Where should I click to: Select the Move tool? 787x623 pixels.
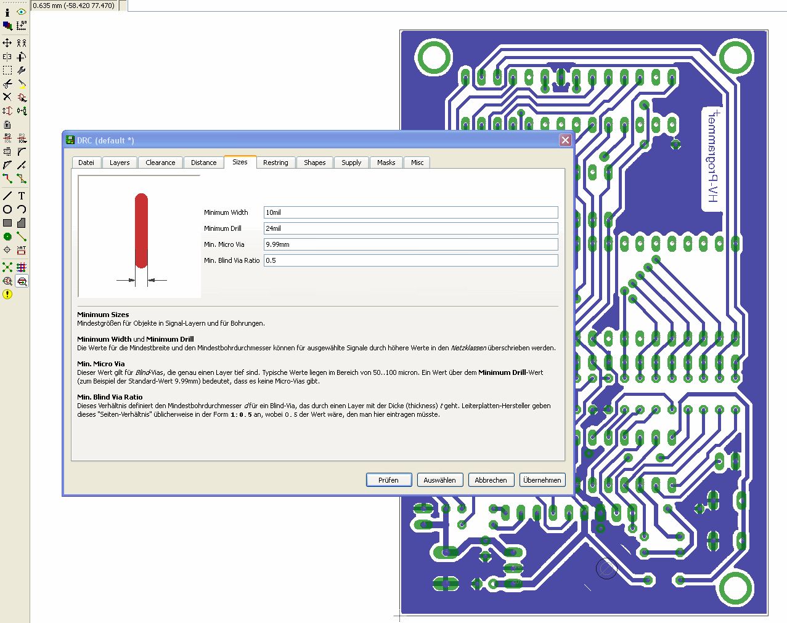pos(7,43)
